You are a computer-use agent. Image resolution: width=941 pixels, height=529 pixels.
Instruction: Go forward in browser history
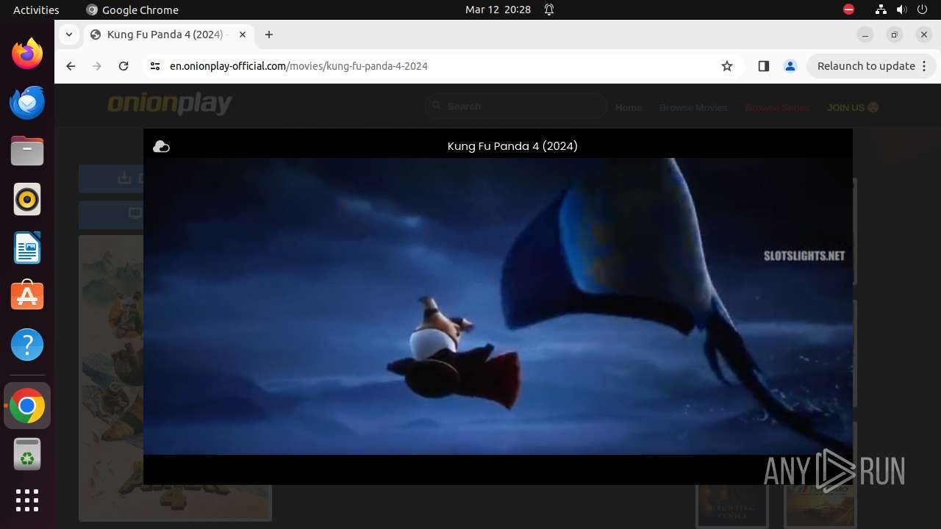pyautogui.click(x=97, y=66)
